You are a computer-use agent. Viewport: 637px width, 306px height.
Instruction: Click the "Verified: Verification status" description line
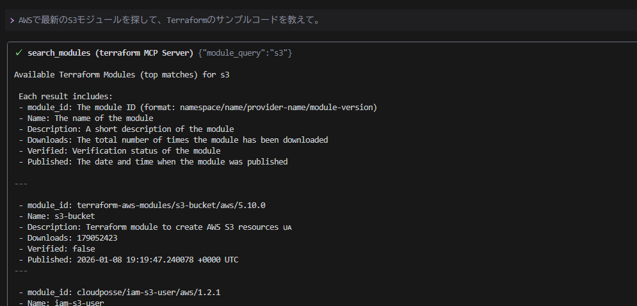click(120, 151)
